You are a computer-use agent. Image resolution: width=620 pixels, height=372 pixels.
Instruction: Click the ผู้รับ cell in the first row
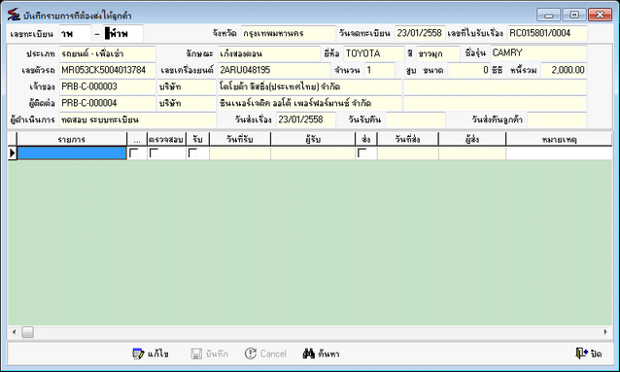tap(313, 153)
